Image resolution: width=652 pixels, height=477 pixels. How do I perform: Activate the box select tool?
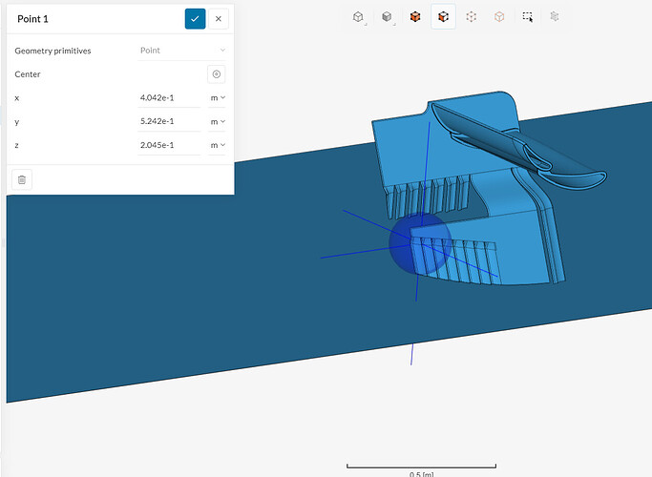527,17
